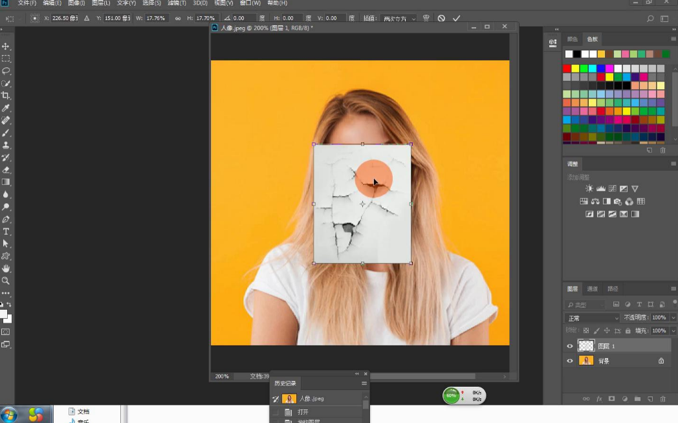The image size is (678, 423).
Task: Select the History Brush tool
Action: pos(6,157)
